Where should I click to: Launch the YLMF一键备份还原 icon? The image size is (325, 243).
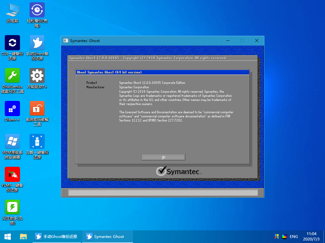coord(12,175)
